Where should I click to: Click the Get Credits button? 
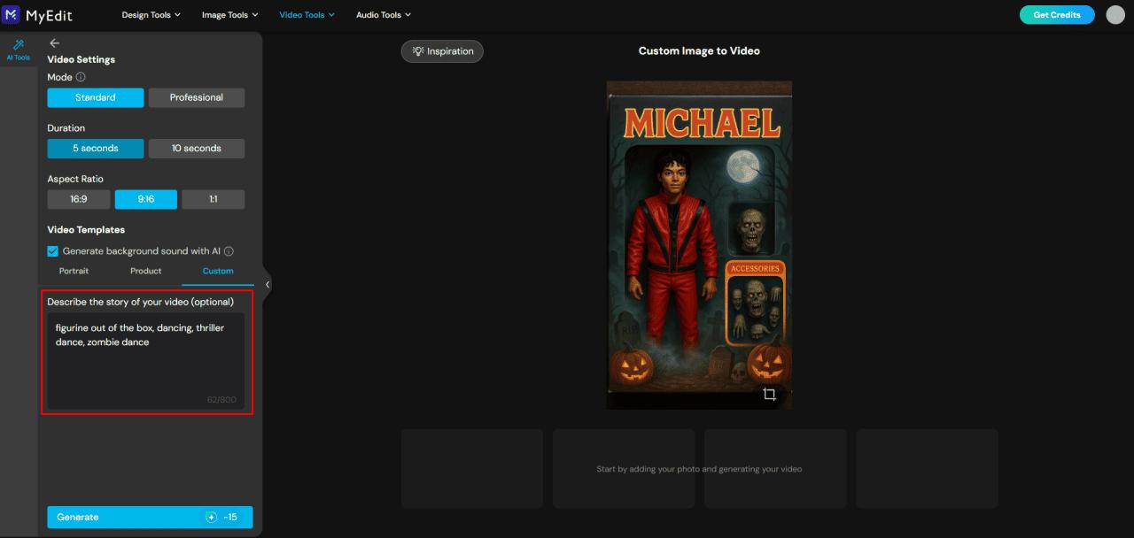pyautogui.click(x=1057, y=14)
